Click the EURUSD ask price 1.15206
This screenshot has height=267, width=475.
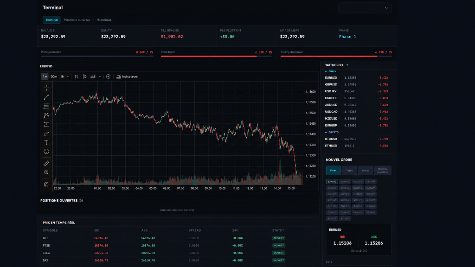(374, 243)
